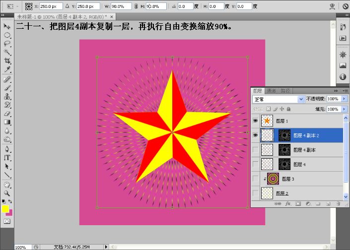Toggle lock all padlock icon
This screenshot has height=250, width=350.
coord(288,109)
